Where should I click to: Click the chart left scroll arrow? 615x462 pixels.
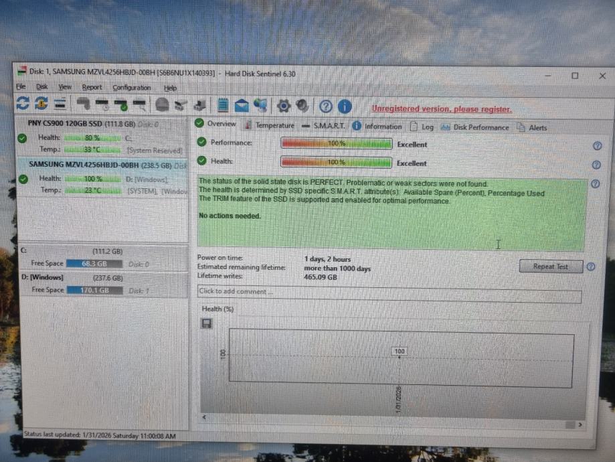(204, 417)
